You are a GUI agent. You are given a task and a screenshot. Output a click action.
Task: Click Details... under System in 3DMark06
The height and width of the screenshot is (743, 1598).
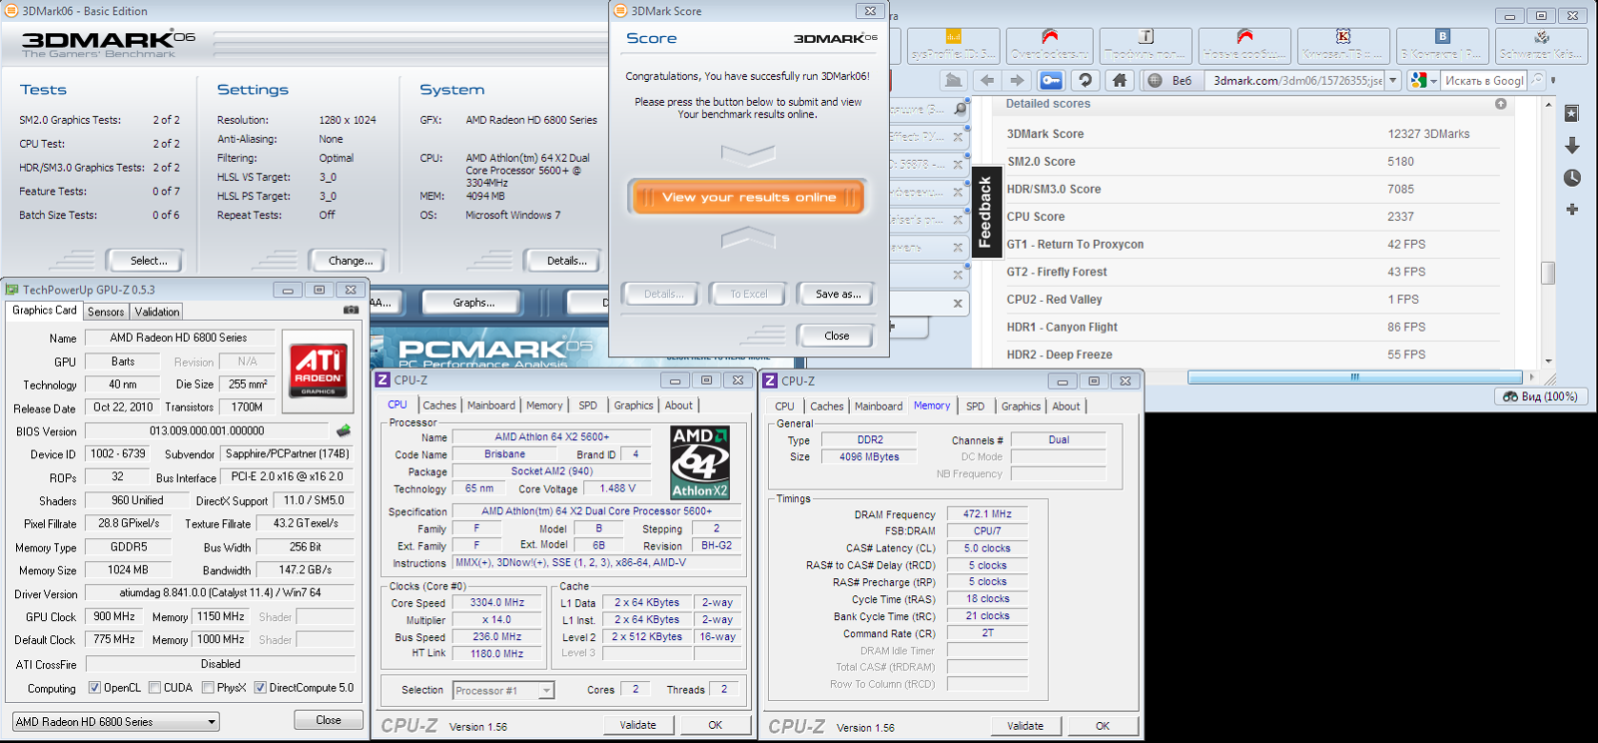[566, 261]
